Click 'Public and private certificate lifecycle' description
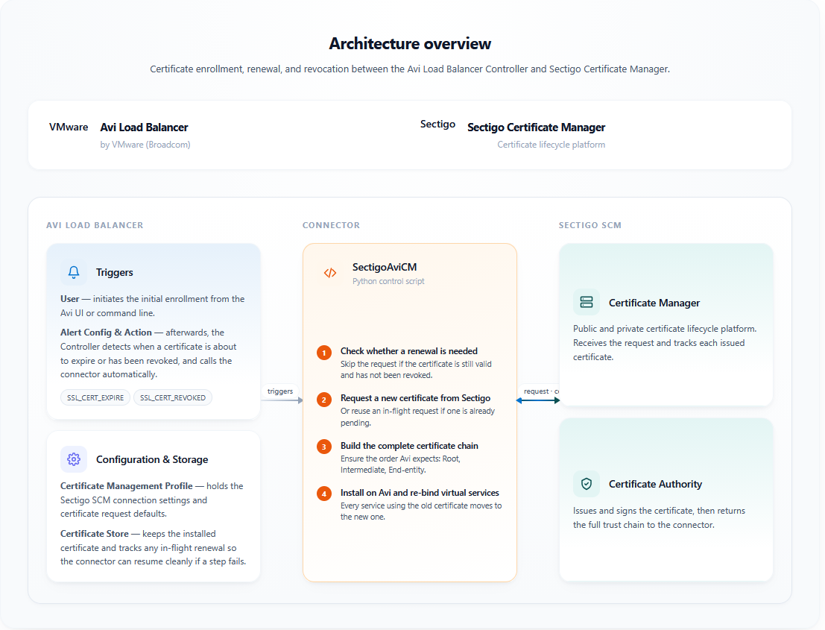The image size is (825, 630). [x=665, y=343]
